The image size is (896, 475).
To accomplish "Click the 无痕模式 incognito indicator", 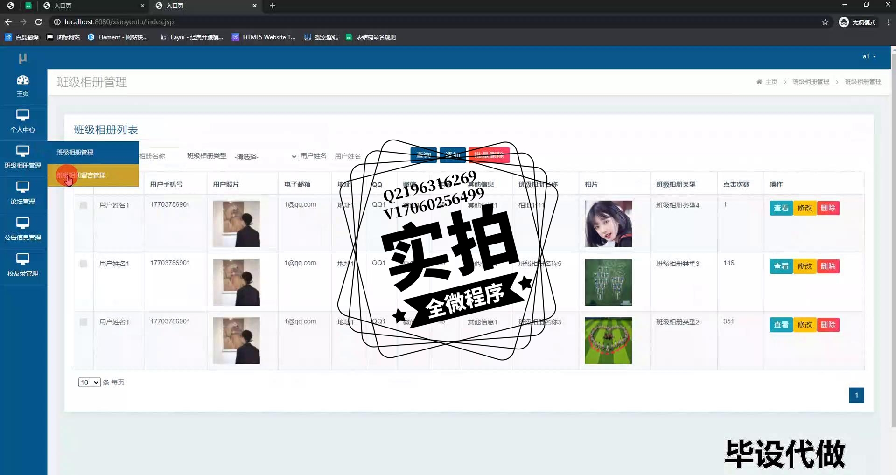I will [x=857, y=22].
